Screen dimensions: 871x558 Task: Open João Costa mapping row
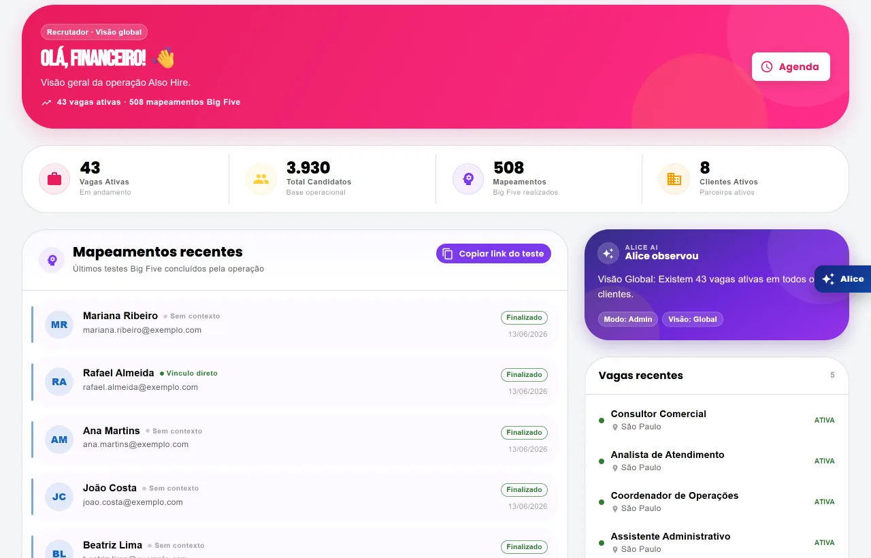(x=294, y=496)
